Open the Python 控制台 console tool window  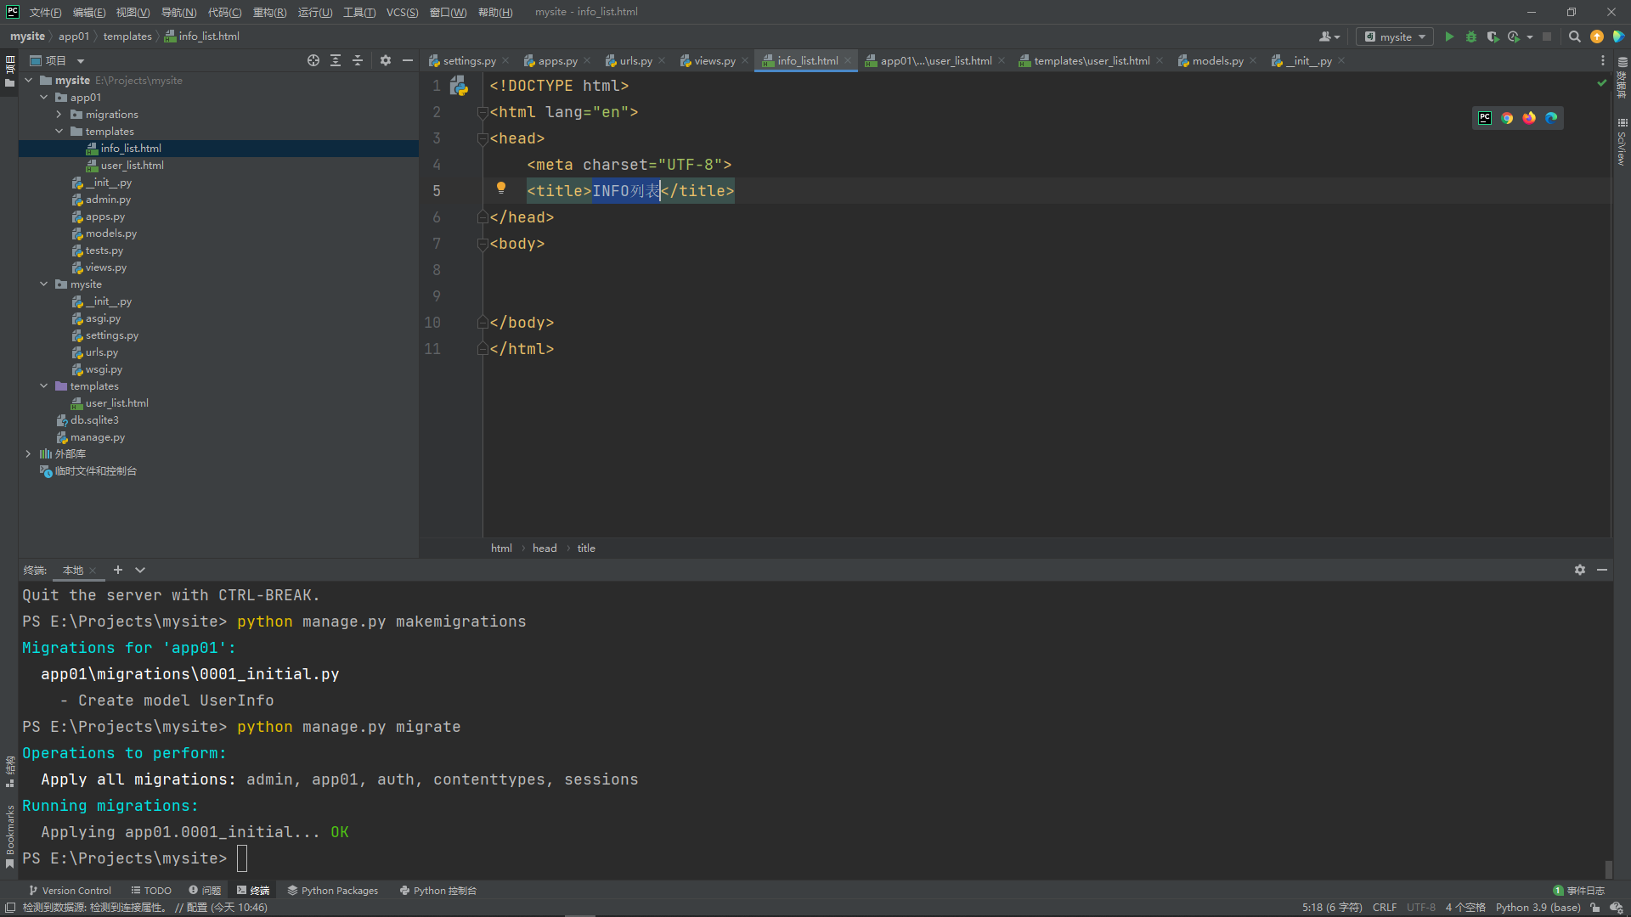click(x=438, y=891)
